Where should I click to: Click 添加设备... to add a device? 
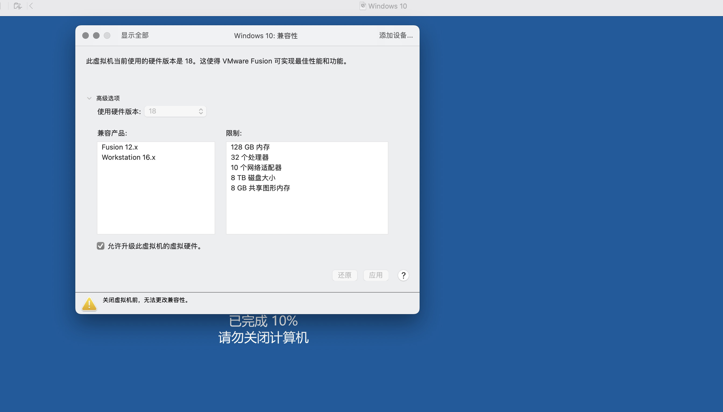click(396, 35)
